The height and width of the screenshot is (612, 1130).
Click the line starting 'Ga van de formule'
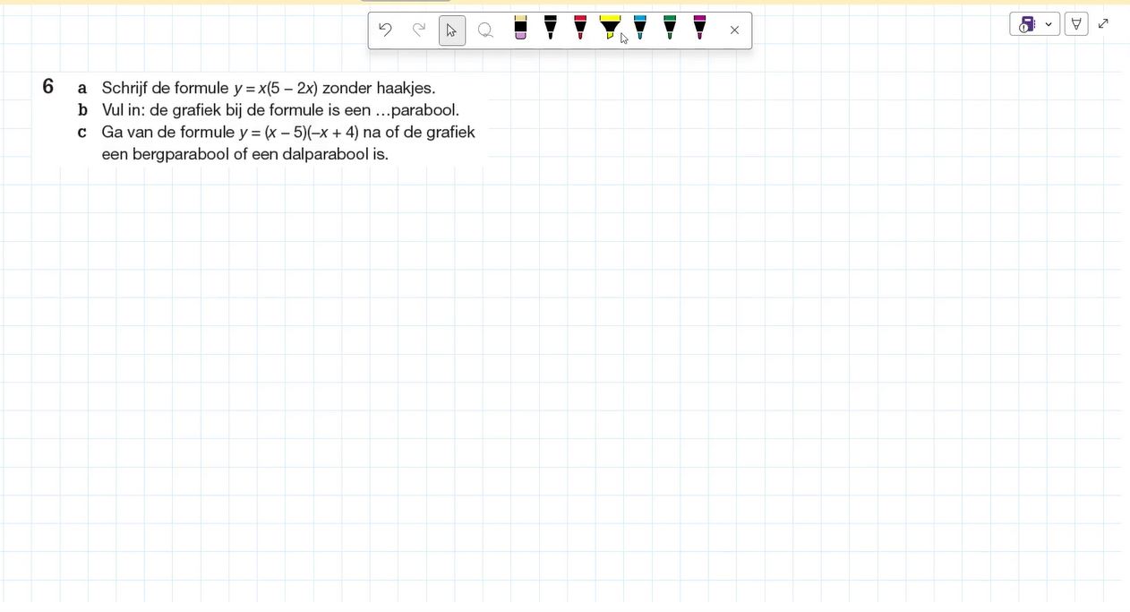point(288,133)
